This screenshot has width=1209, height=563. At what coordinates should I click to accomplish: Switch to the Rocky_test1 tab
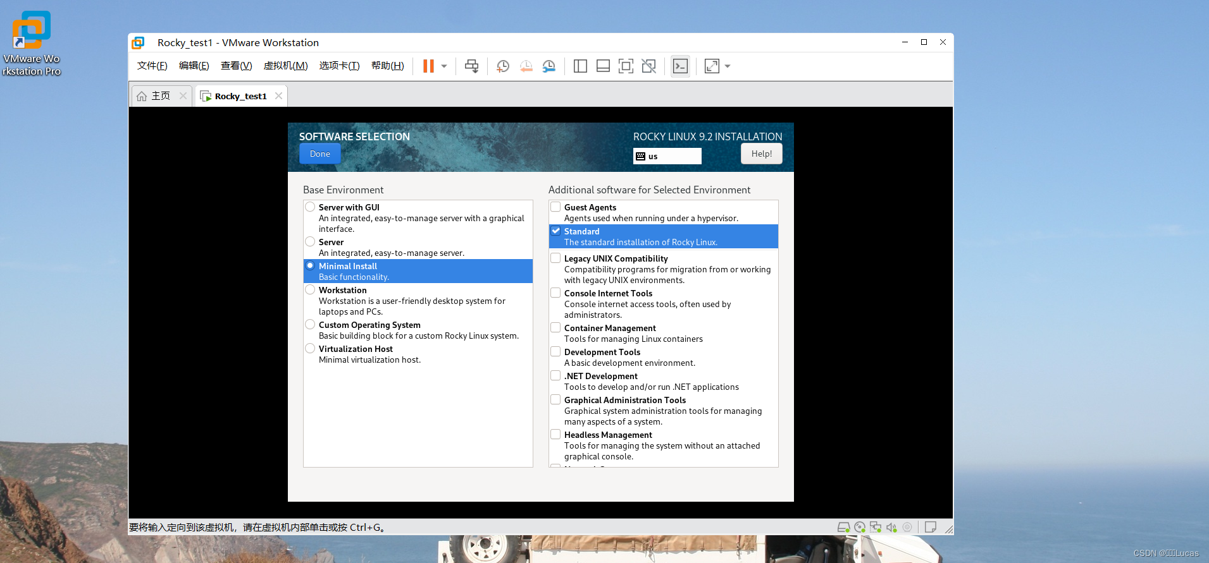tap(241, 96)
